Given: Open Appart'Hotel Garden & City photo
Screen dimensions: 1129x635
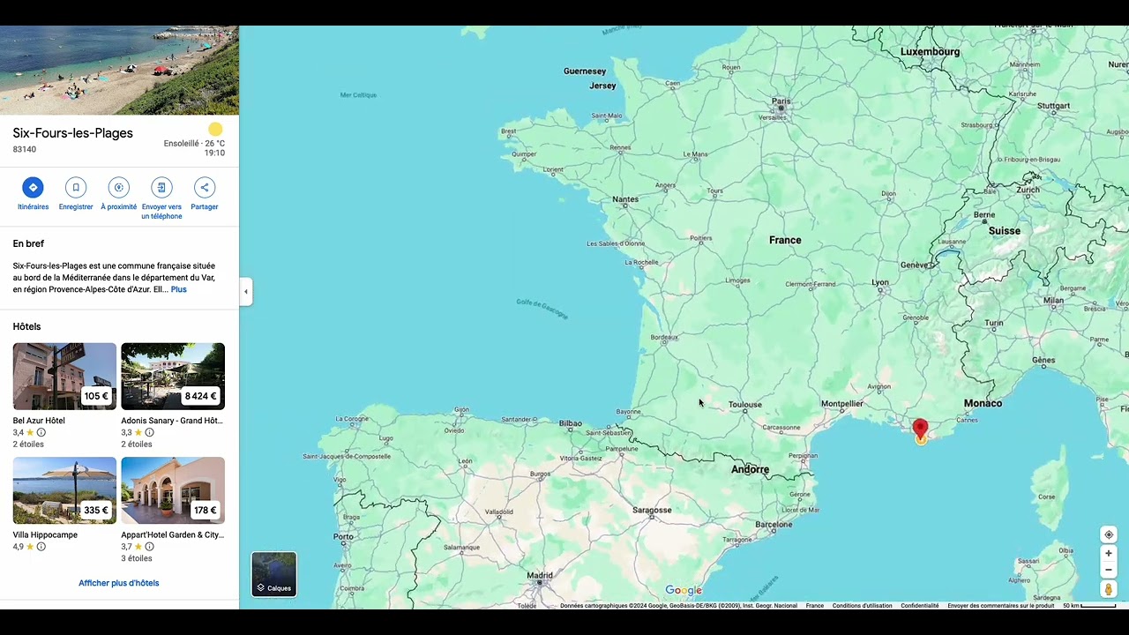Looking at the screenshot, I should pos(173,489).
